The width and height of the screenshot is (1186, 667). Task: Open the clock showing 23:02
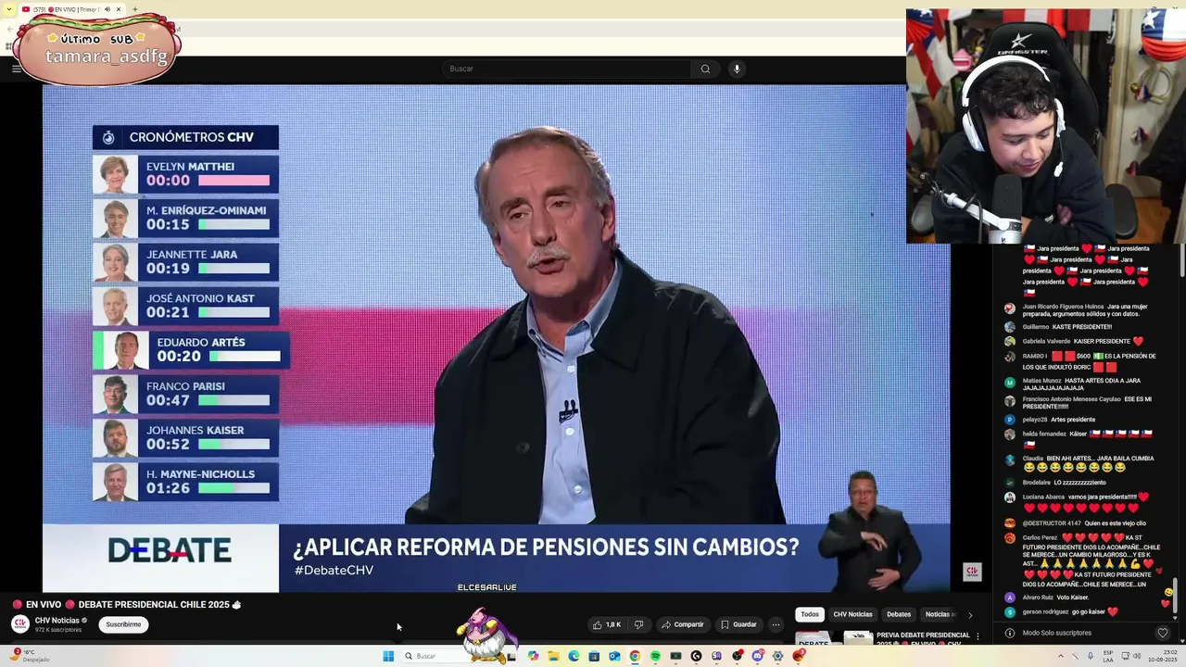coord(1163,656)
